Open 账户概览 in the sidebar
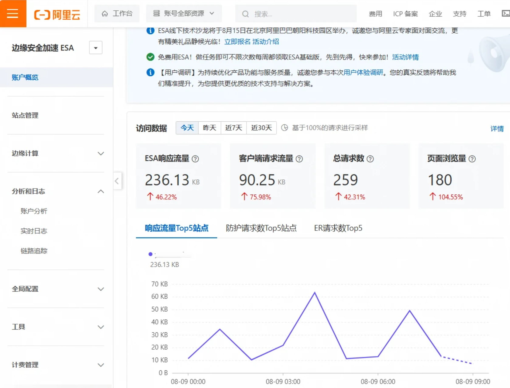Screen dimensions: 510x388 click(57, 77)
